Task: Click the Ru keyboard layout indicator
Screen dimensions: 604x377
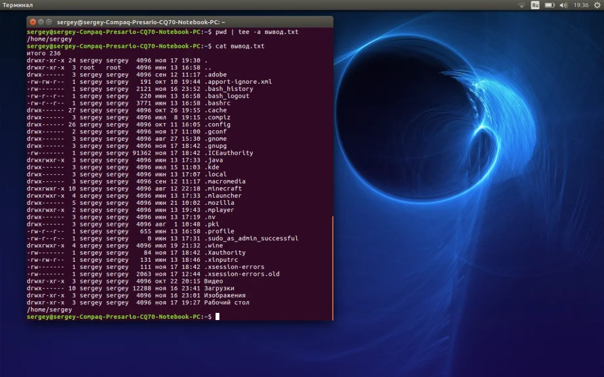Action: (x=535, y=5)
